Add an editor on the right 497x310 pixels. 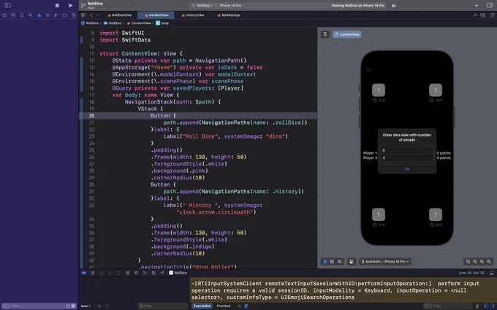click(491, 15)
